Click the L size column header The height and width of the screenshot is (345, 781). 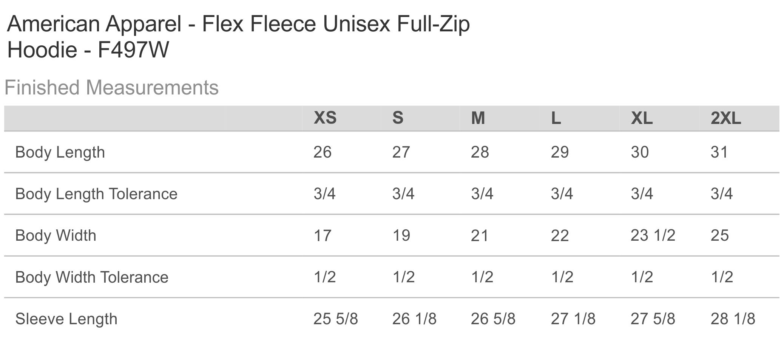click(x=556, y=118)
